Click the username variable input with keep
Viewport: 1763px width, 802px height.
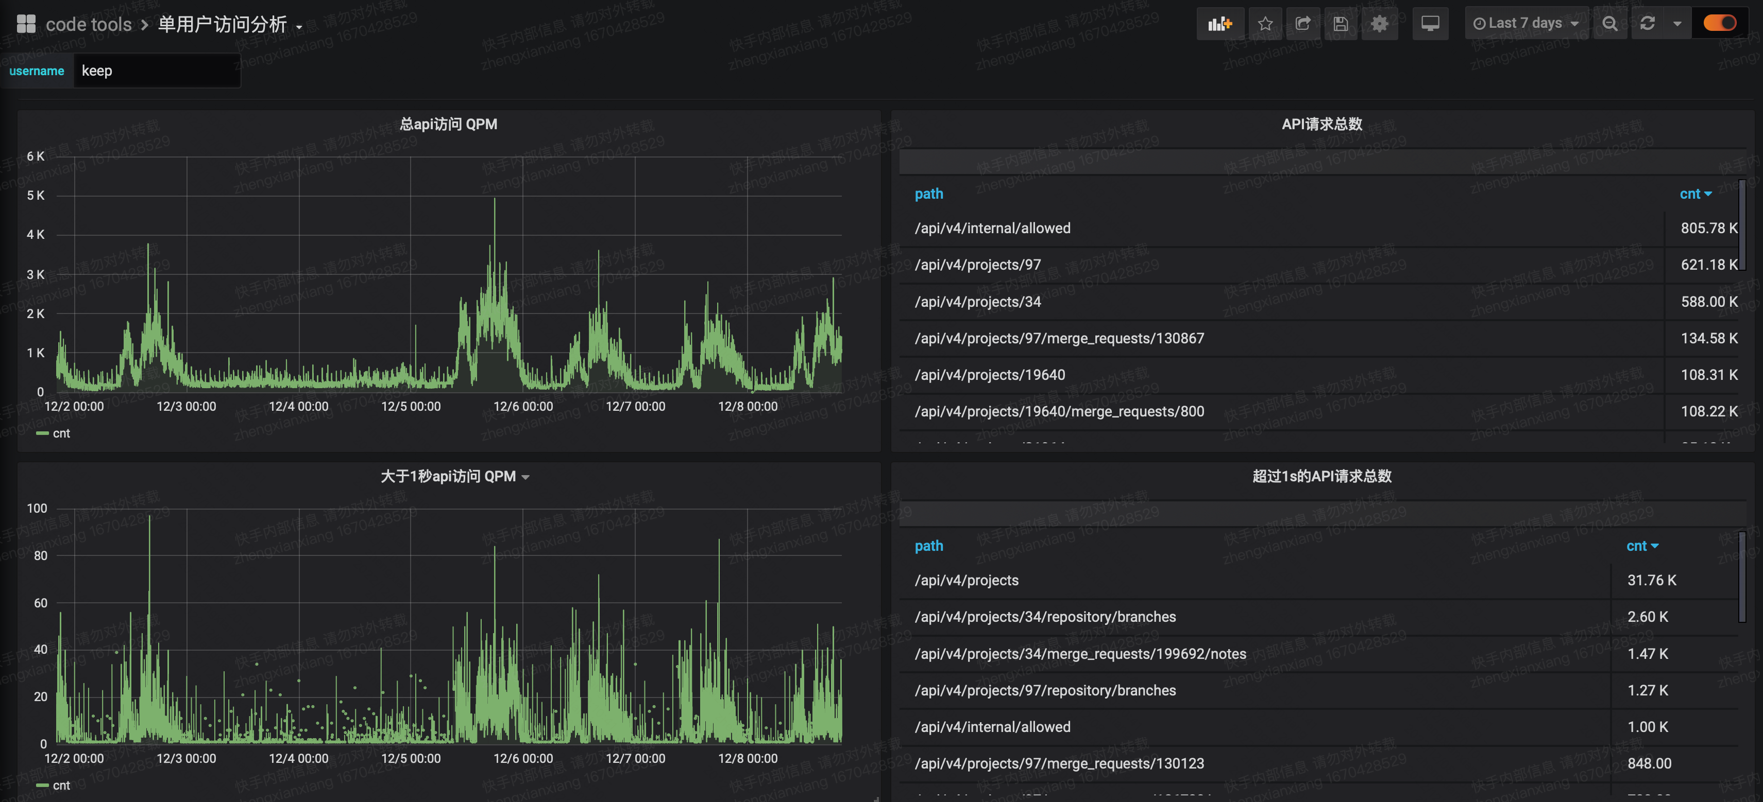coord(157,71)
